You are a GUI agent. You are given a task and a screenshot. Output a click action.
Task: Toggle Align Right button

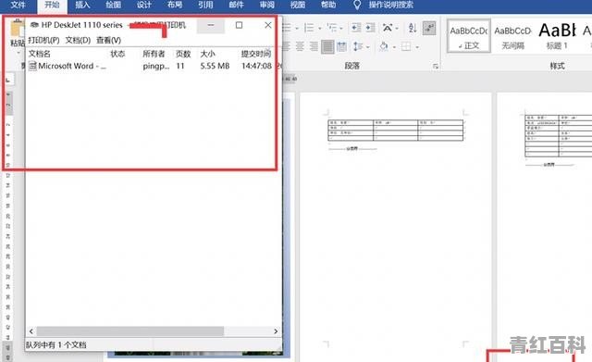point(314,46)
